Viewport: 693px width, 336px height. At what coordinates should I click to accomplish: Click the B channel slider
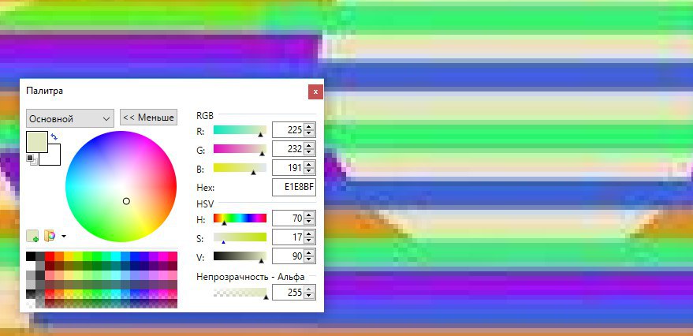pos(240,168)
